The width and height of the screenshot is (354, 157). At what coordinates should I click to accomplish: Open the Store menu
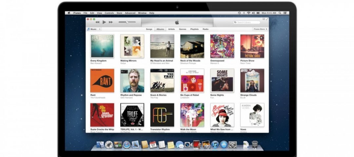(x=119, y=13)
